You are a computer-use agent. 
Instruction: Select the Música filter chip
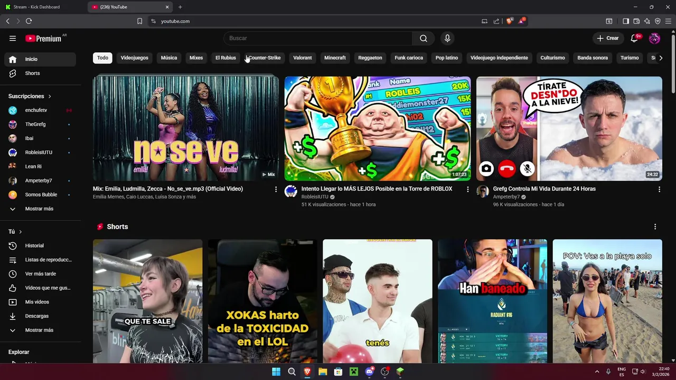[169, 58]
